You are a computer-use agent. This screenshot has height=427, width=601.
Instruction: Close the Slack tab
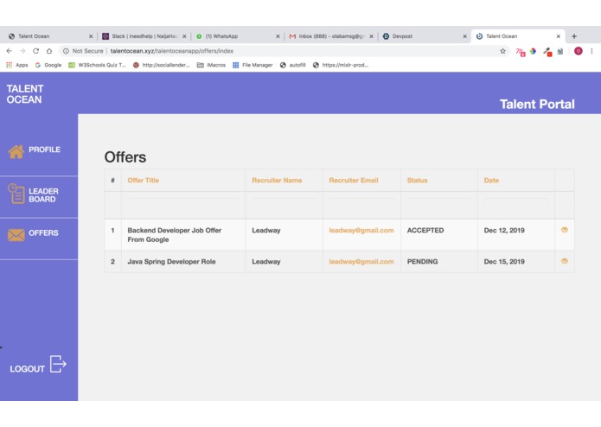click(184, 36)
